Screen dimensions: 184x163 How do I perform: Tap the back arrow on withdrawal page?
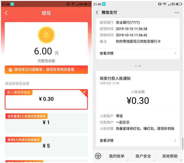(6, 13)
